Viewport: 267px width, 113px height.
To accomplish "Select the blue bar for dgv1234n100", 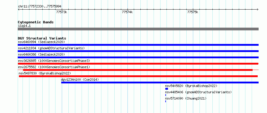I will point(160,83).
